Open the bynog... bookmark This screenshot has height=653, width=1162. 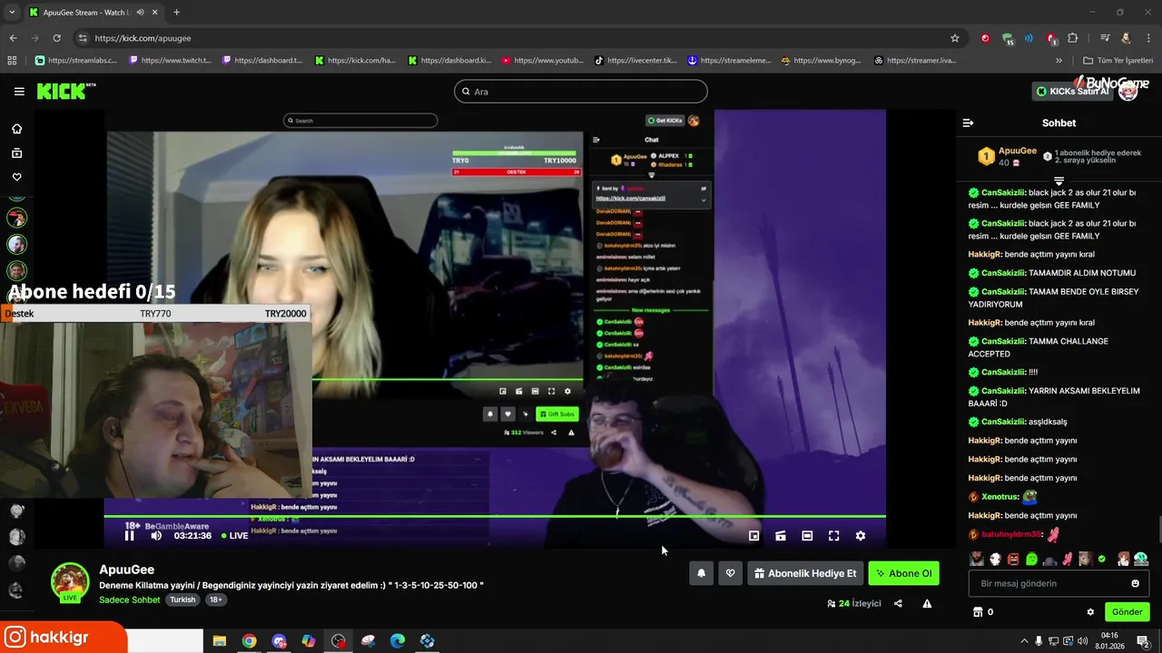coord(821,61)
